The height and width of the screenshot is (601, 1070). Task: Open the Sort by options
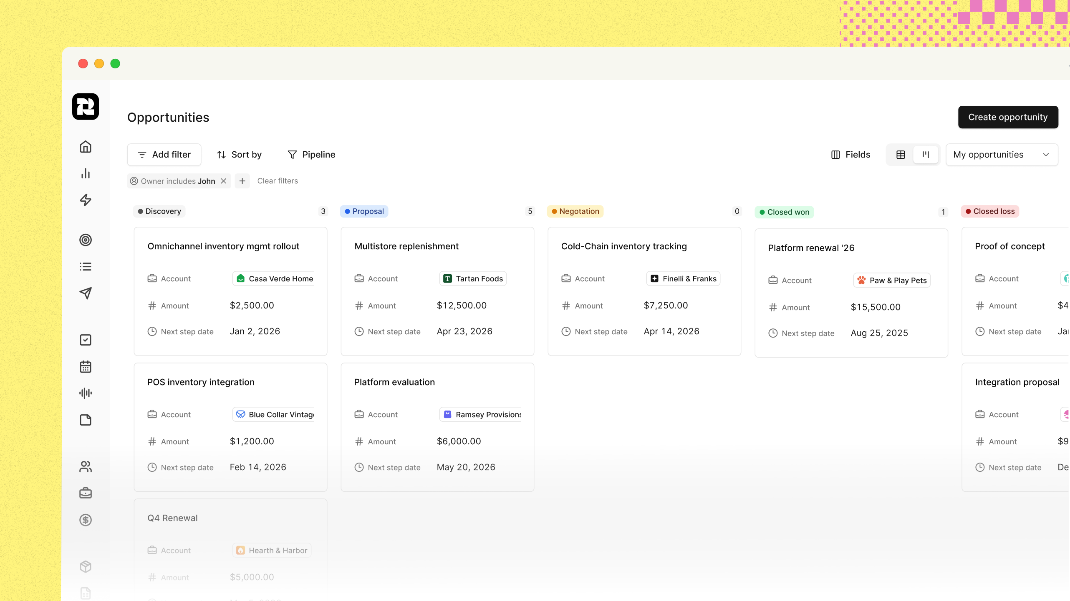tap(240, 155)
